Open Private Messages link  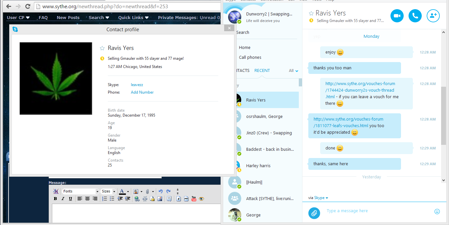178,18
